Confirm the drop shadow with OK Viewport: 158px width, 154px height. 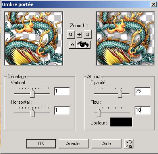(x=41, y=144)
